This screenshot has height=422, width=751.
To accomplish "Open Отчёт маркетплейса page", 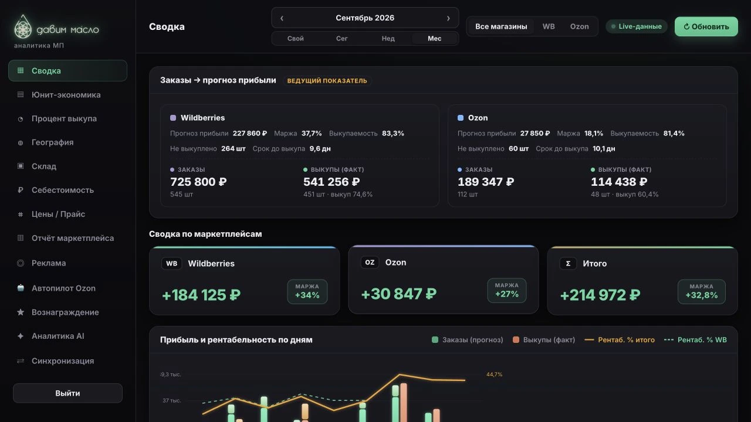I will (x=67, y=239).
